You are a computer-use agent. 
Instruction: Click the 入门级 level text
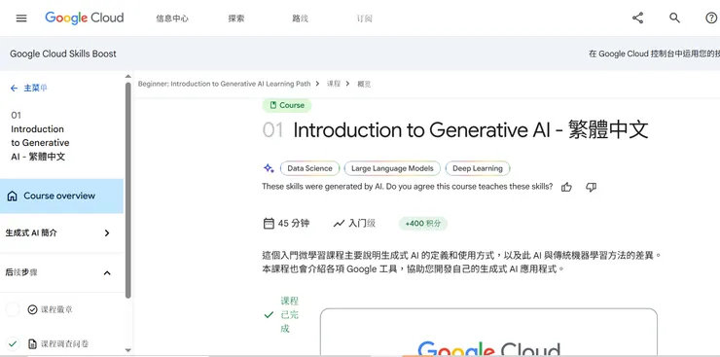[x=362, y=224]
